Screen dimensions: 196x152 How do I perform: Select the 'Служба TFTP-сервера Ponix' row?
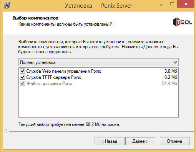[98, 77]
